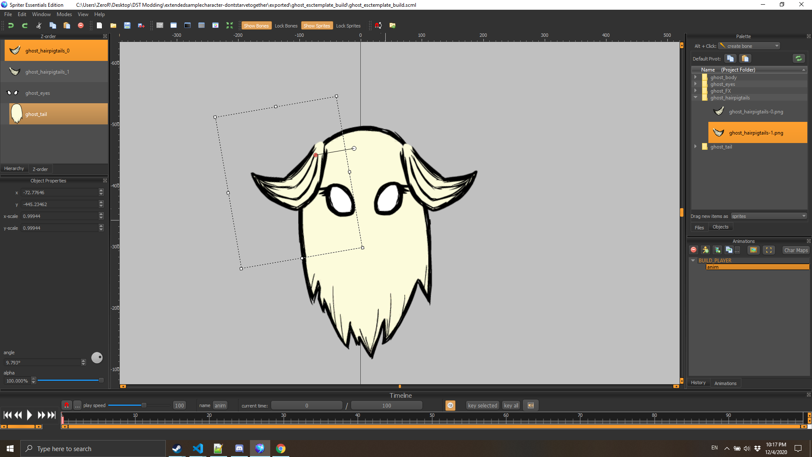This screenshot has height=457, width=812.
Task: Click the undo arrow icon
Action: click(x=11, y=25)
